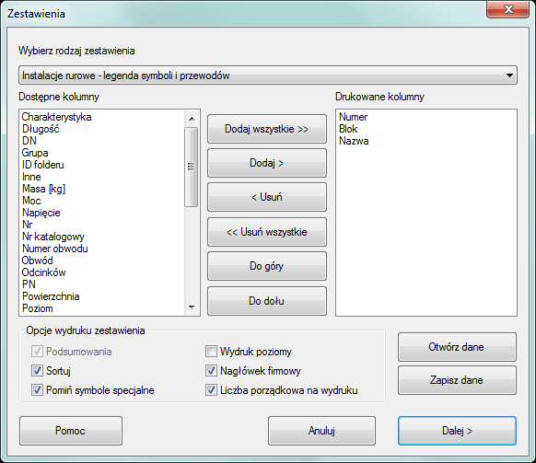Toggle the Nagłówek firmowy checkbox

point(211,370)
